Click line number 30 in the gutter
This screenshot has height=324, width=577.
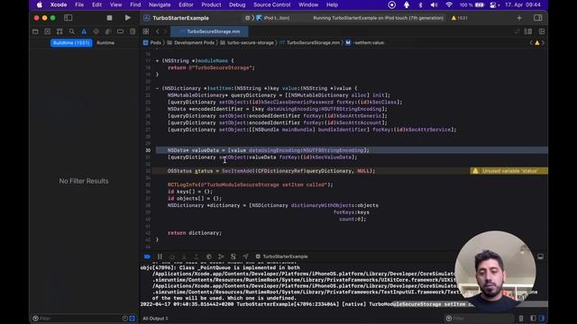[x=148, y=150]
